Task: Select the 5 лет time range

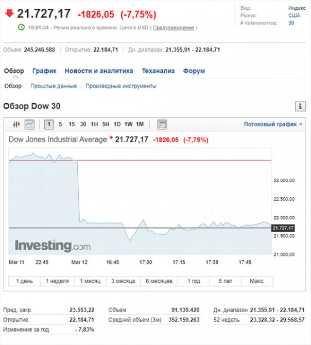Action: [x=226, y=281]
